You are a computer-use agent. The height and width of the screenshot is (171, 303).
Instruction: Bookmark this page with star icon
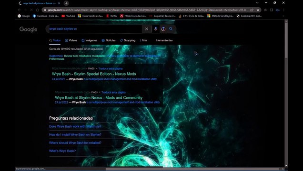258,10
